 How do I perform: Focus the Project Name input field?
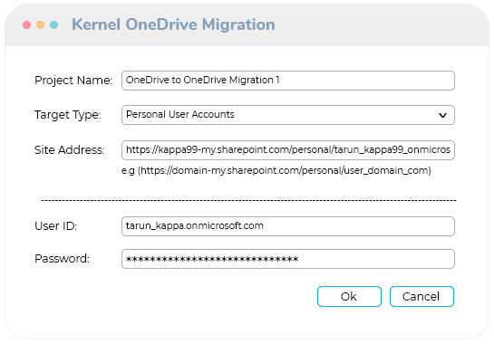click(288, 81)
